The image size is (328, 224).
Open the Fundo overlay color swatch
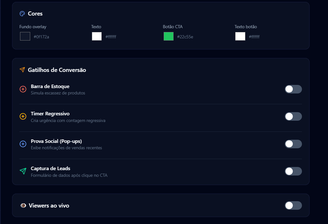point(25,36)
